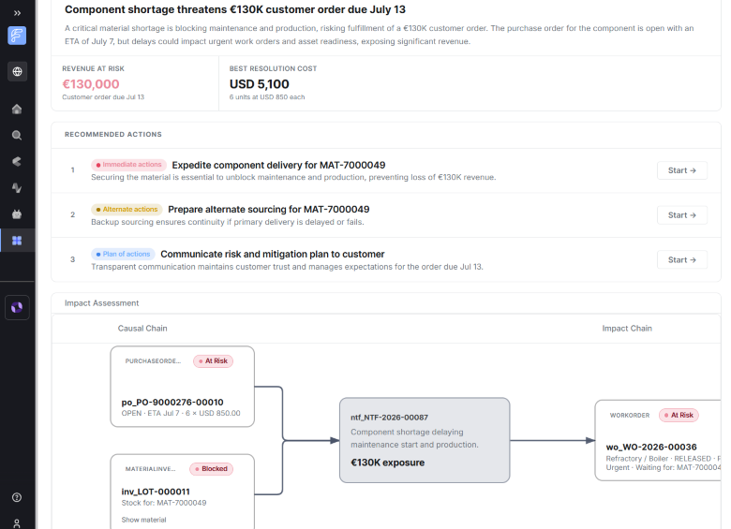Click the Plan of actions tag

[123, 254]
